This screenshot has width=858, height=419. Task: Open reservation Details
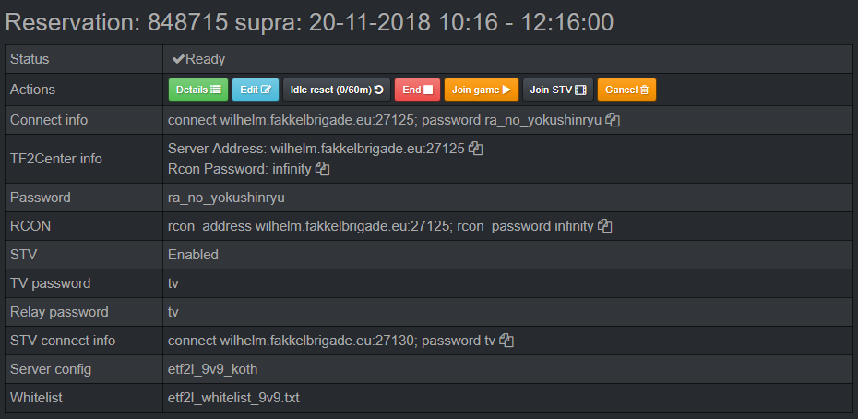point(197,90)
